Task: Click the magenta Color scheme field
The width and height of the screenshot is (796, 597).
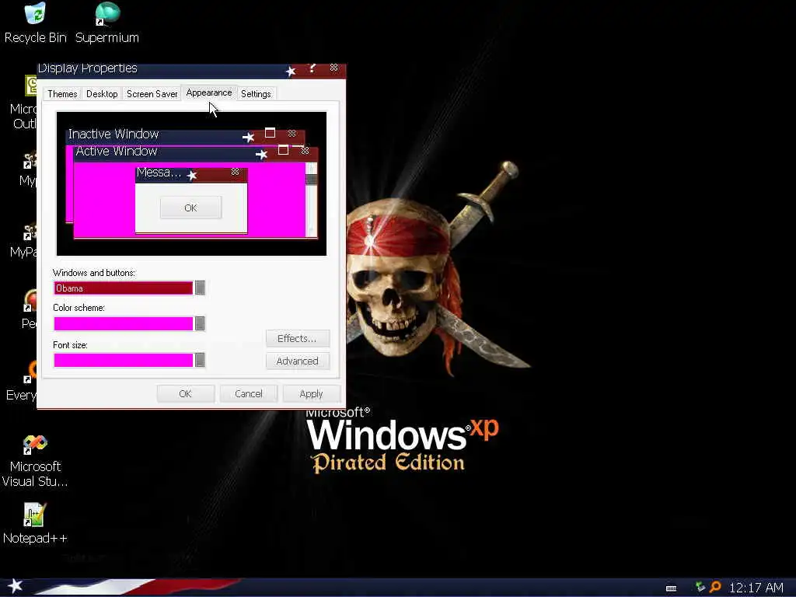Action: coord(124,323)
